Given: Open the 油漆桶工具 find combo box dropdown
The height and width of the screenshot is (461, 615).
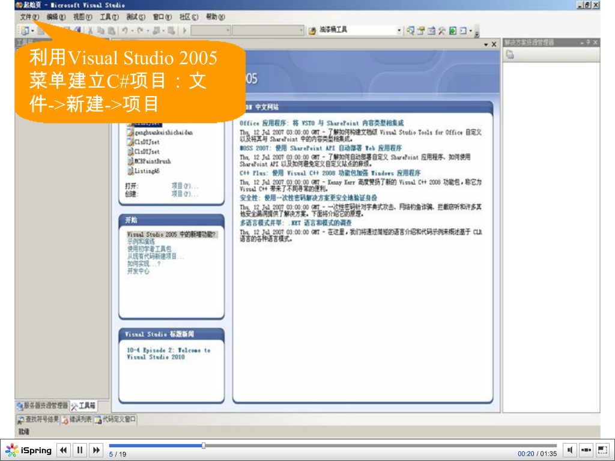Looking at the screenshot, I should (x=399, y=31).
